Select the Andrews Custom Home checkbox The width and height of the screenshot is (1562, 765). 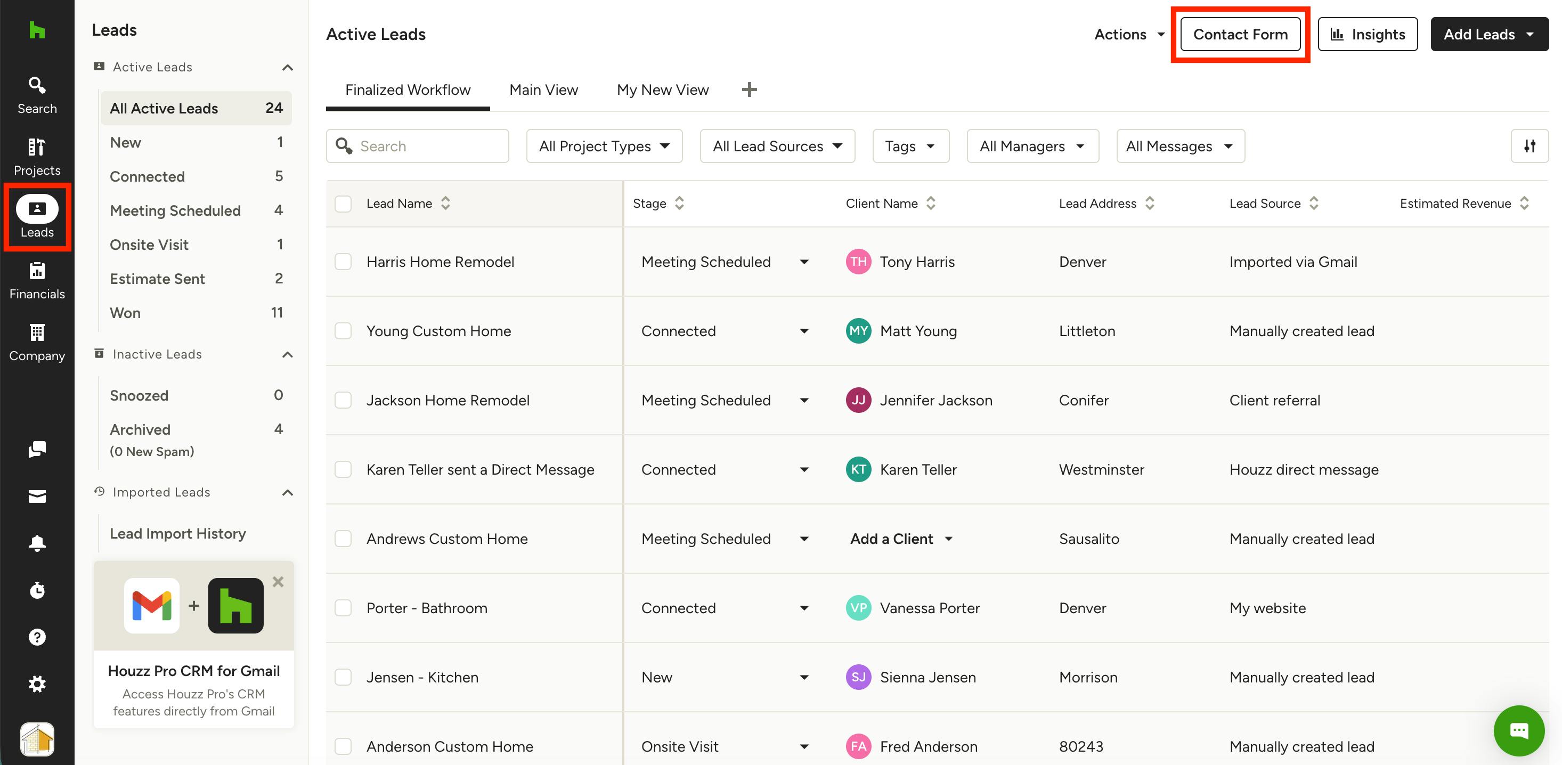pyautogui.click(x=343, y=539)
